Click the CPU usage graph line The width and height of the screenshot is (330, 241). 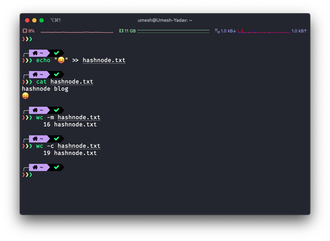77,32
